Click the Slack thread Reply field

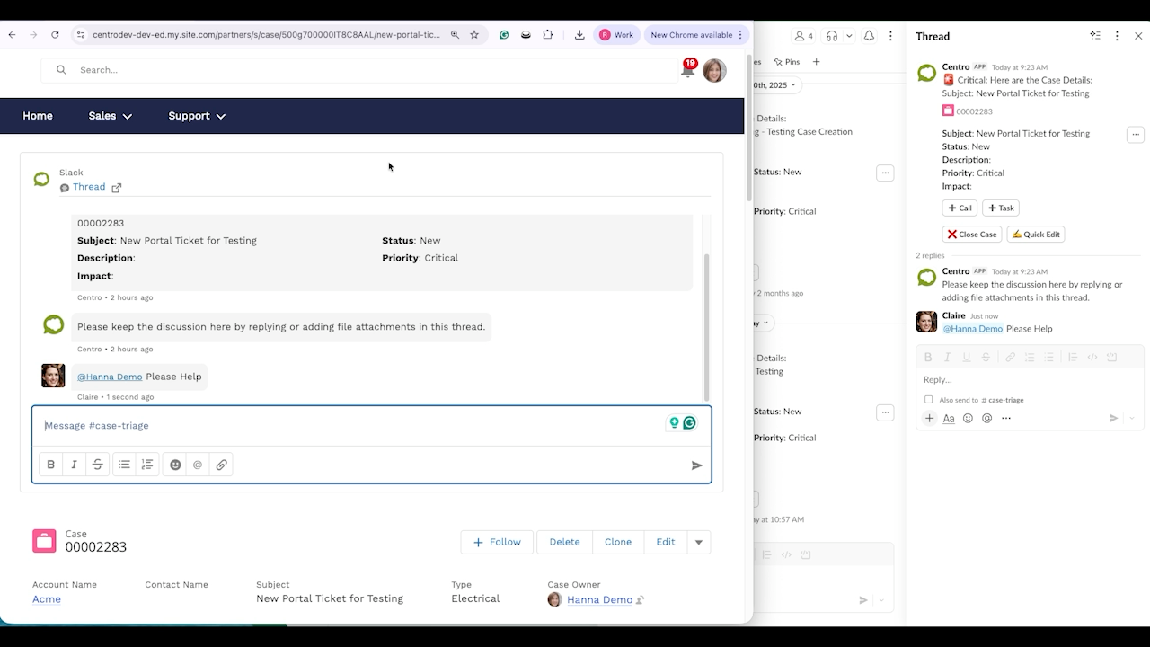pos(1030,379)
